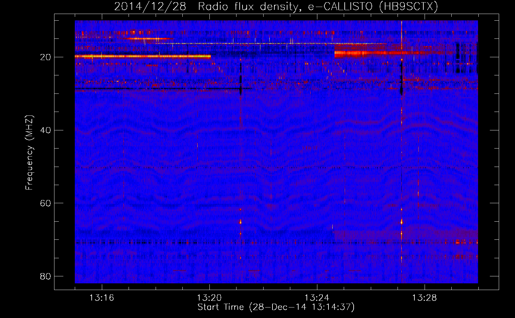
Task: Click the '13:24' time tick label
Action: [x=317, y=298]
